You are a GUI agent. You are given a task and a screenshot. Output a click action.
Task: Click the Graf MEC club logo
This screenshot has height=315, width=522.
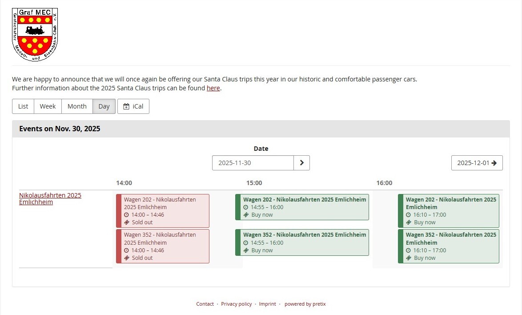pos(35,34)
